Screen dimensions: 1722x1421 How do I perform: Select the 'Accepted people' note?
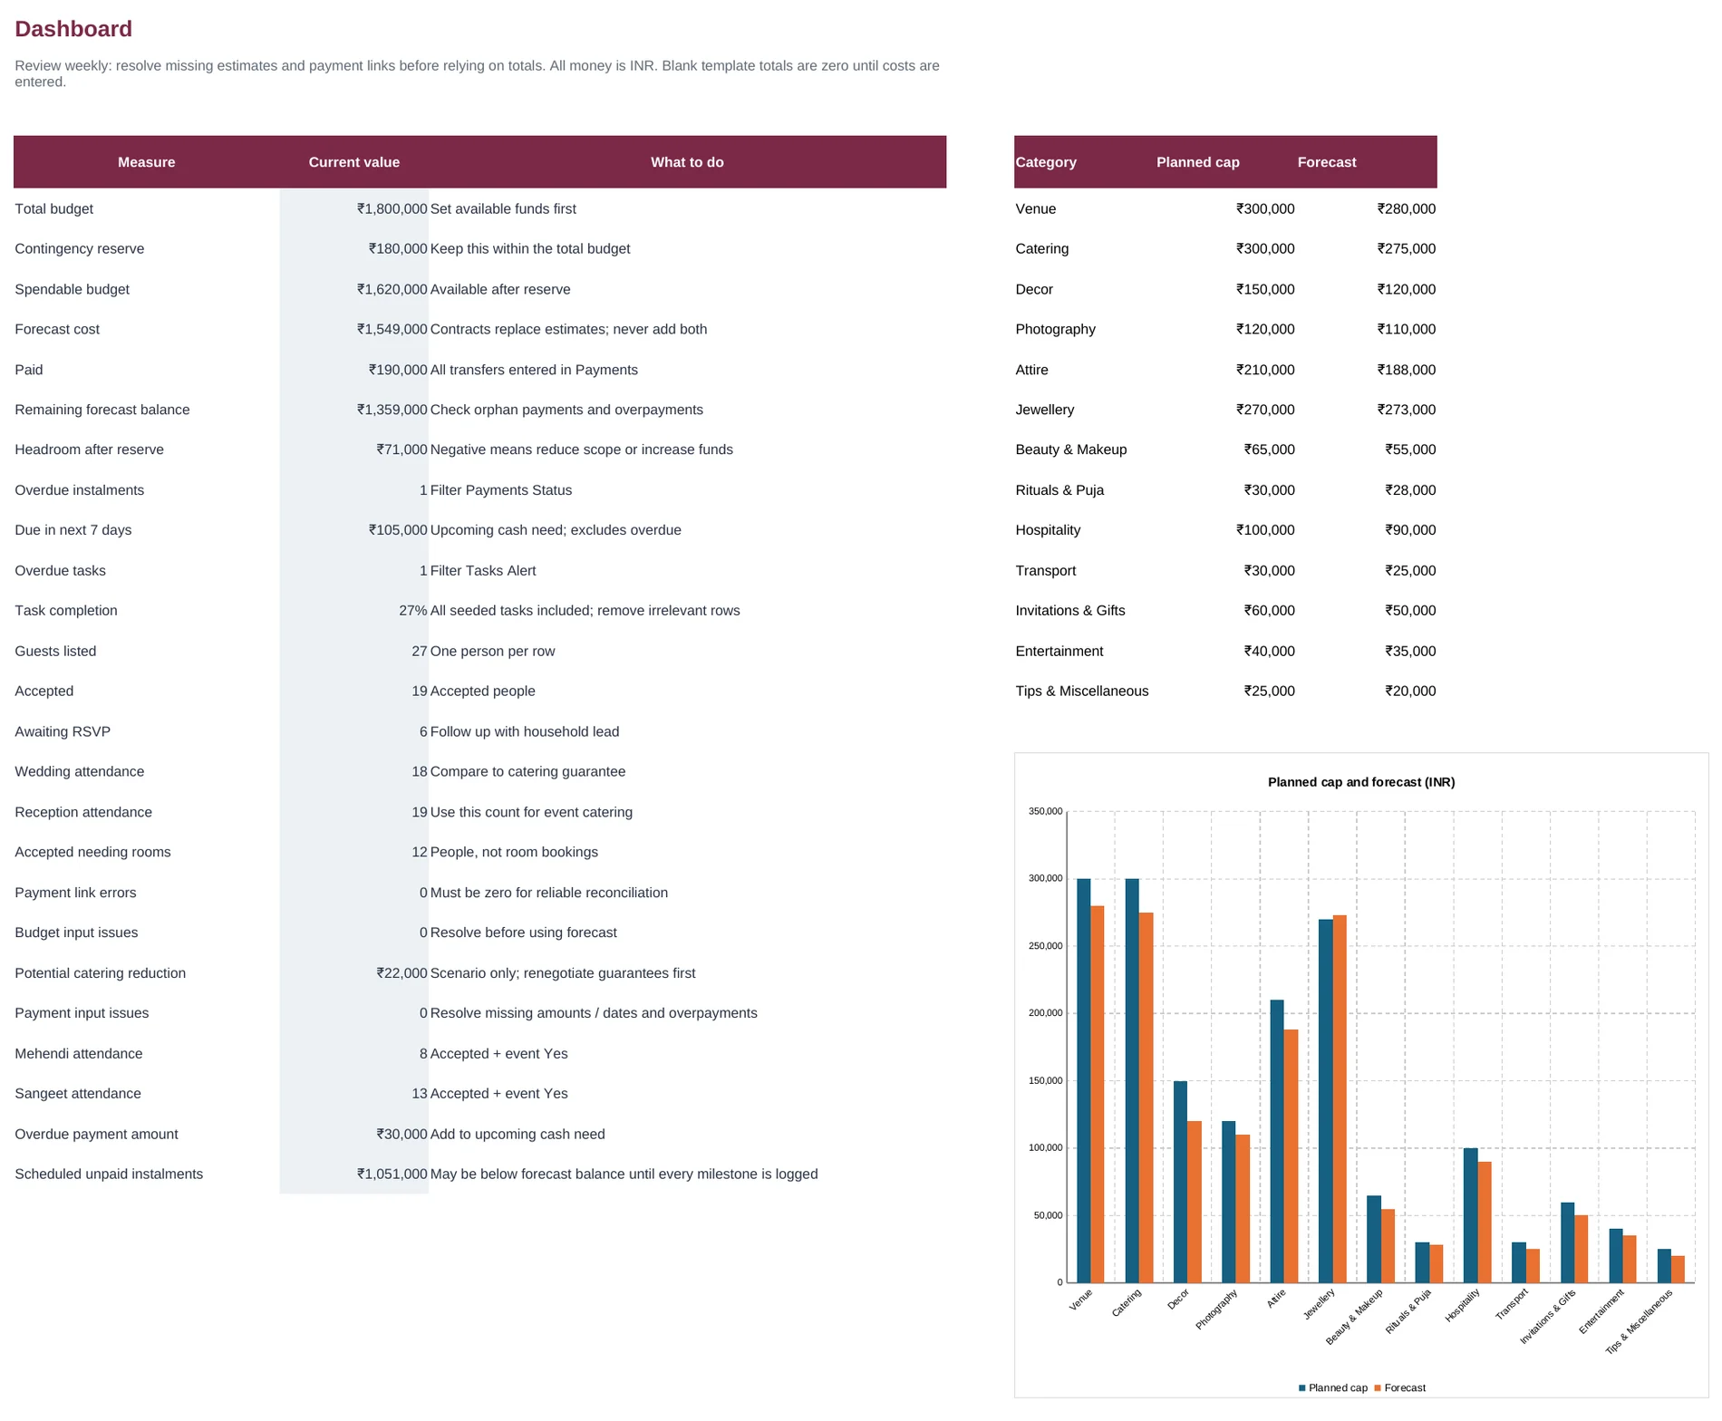(x=483, y=691)
